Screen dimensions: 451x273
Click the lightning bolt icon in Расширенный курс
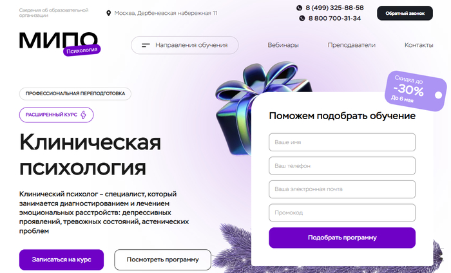tap(83, 115)
